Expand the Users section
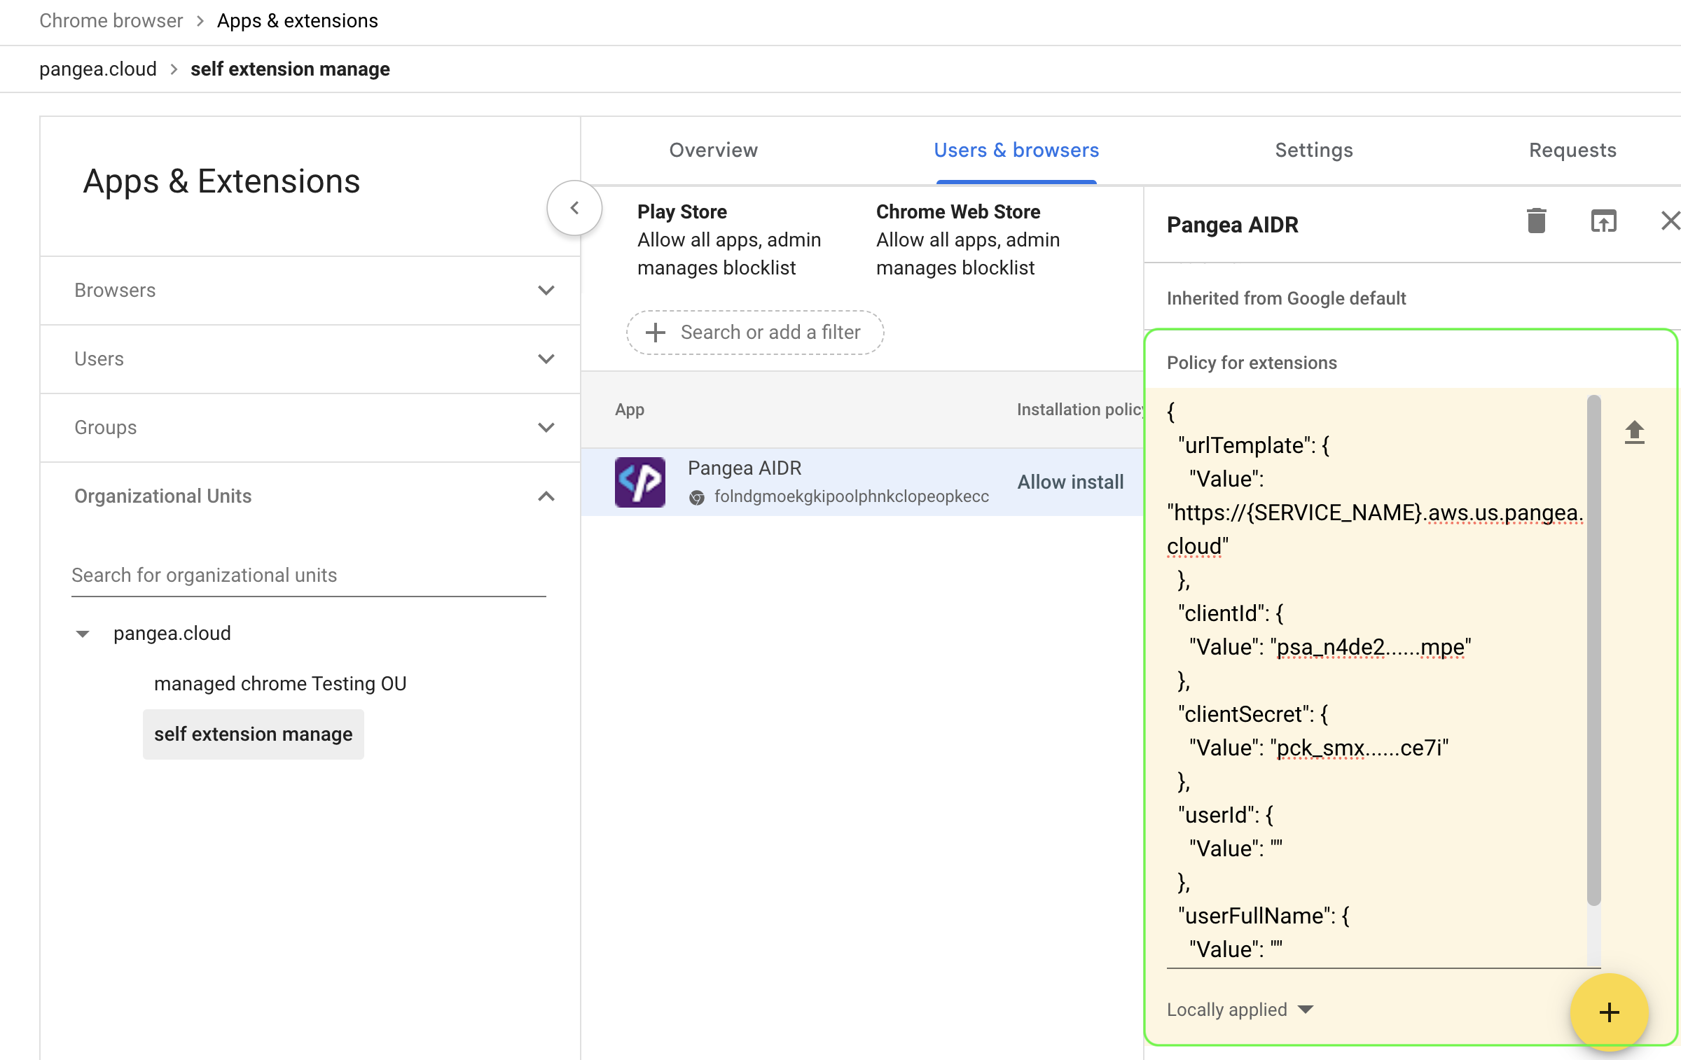 point(310,359)
